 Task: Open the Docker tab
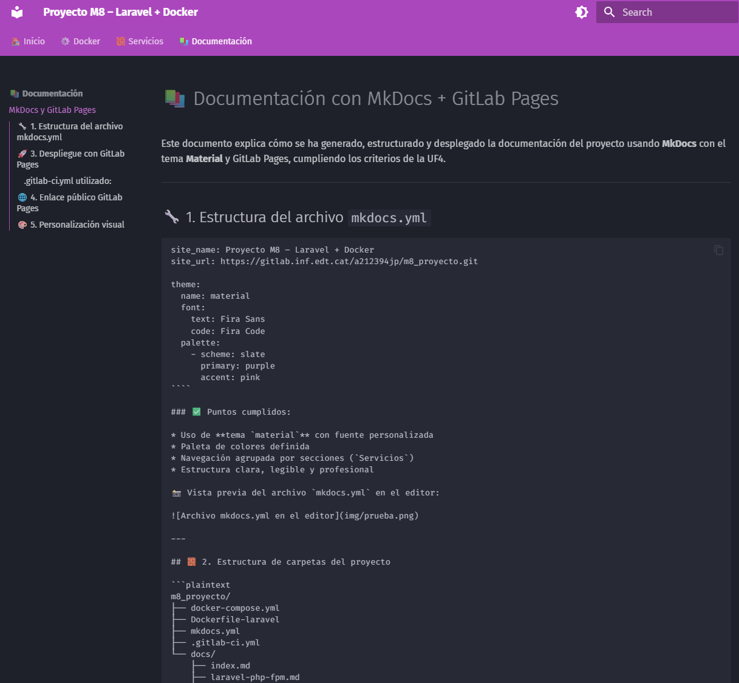[80, 41]
